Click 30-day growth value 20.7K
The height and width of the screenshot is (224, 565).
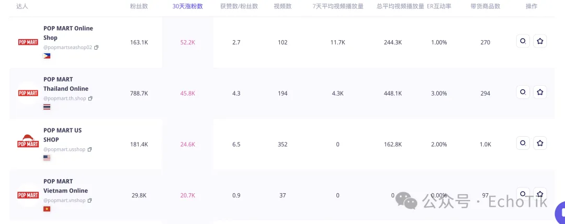tap(188, 196)
